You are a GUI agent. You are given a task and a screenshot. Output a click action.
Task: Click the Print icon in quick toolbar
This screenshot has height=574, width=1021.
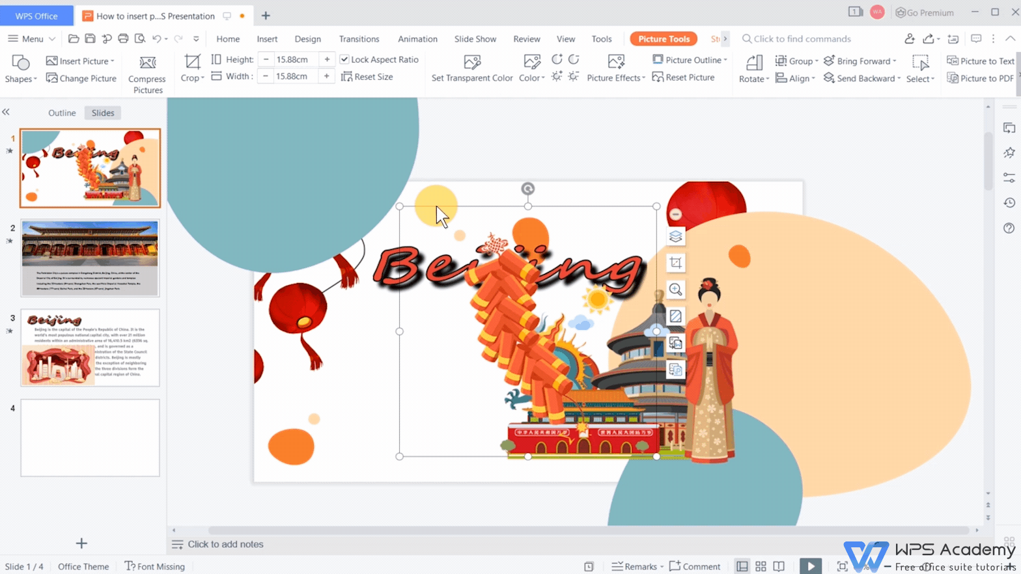(x=123, y=39)
